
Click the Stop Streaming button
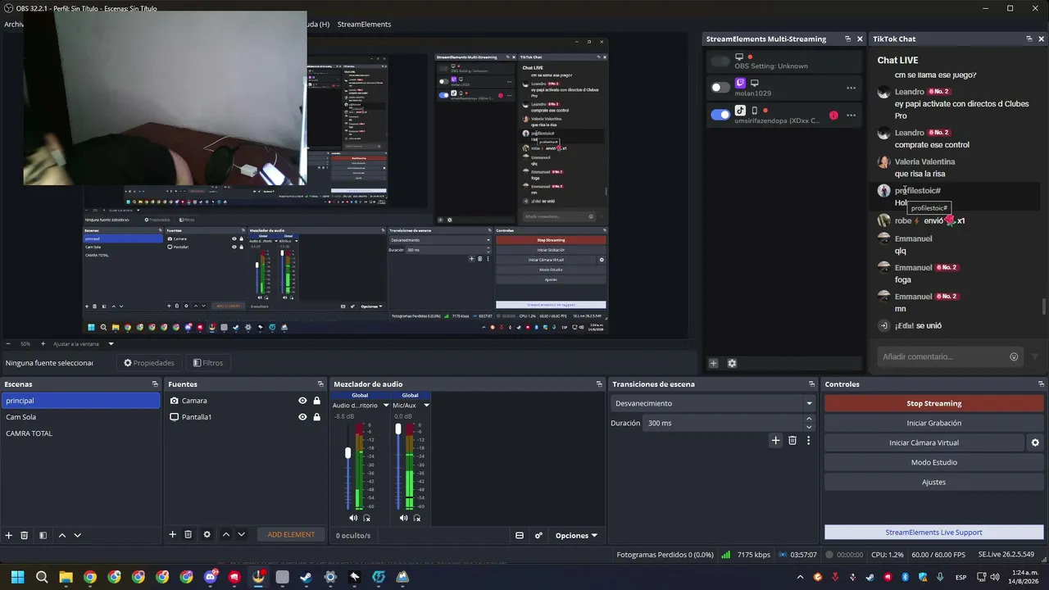click(933, 403)
